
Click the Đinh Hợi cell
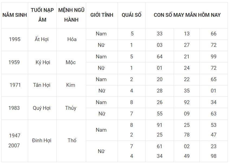[x=42, y=141]
